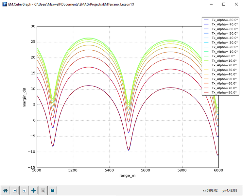Click the margin_dB y-axis label

(x=24, y=97)
